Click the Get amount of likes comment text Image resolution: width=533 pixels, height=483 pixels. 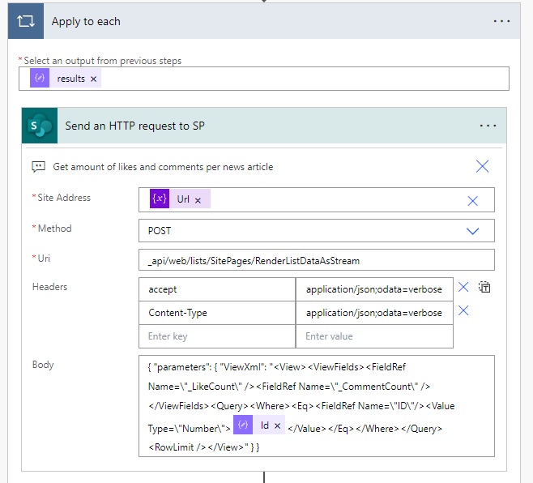pyautogui.click(x=163, y=167)
